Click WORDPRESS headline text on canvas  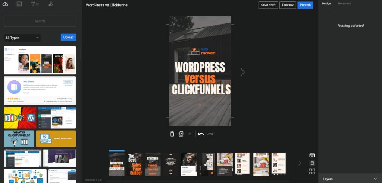200,67
